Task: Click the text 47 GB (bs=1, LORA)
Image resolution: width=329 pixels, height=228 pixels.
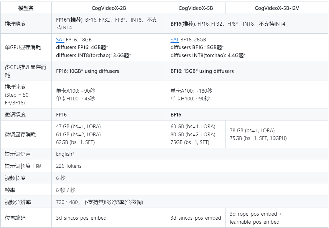Action: tap(78, 126)
